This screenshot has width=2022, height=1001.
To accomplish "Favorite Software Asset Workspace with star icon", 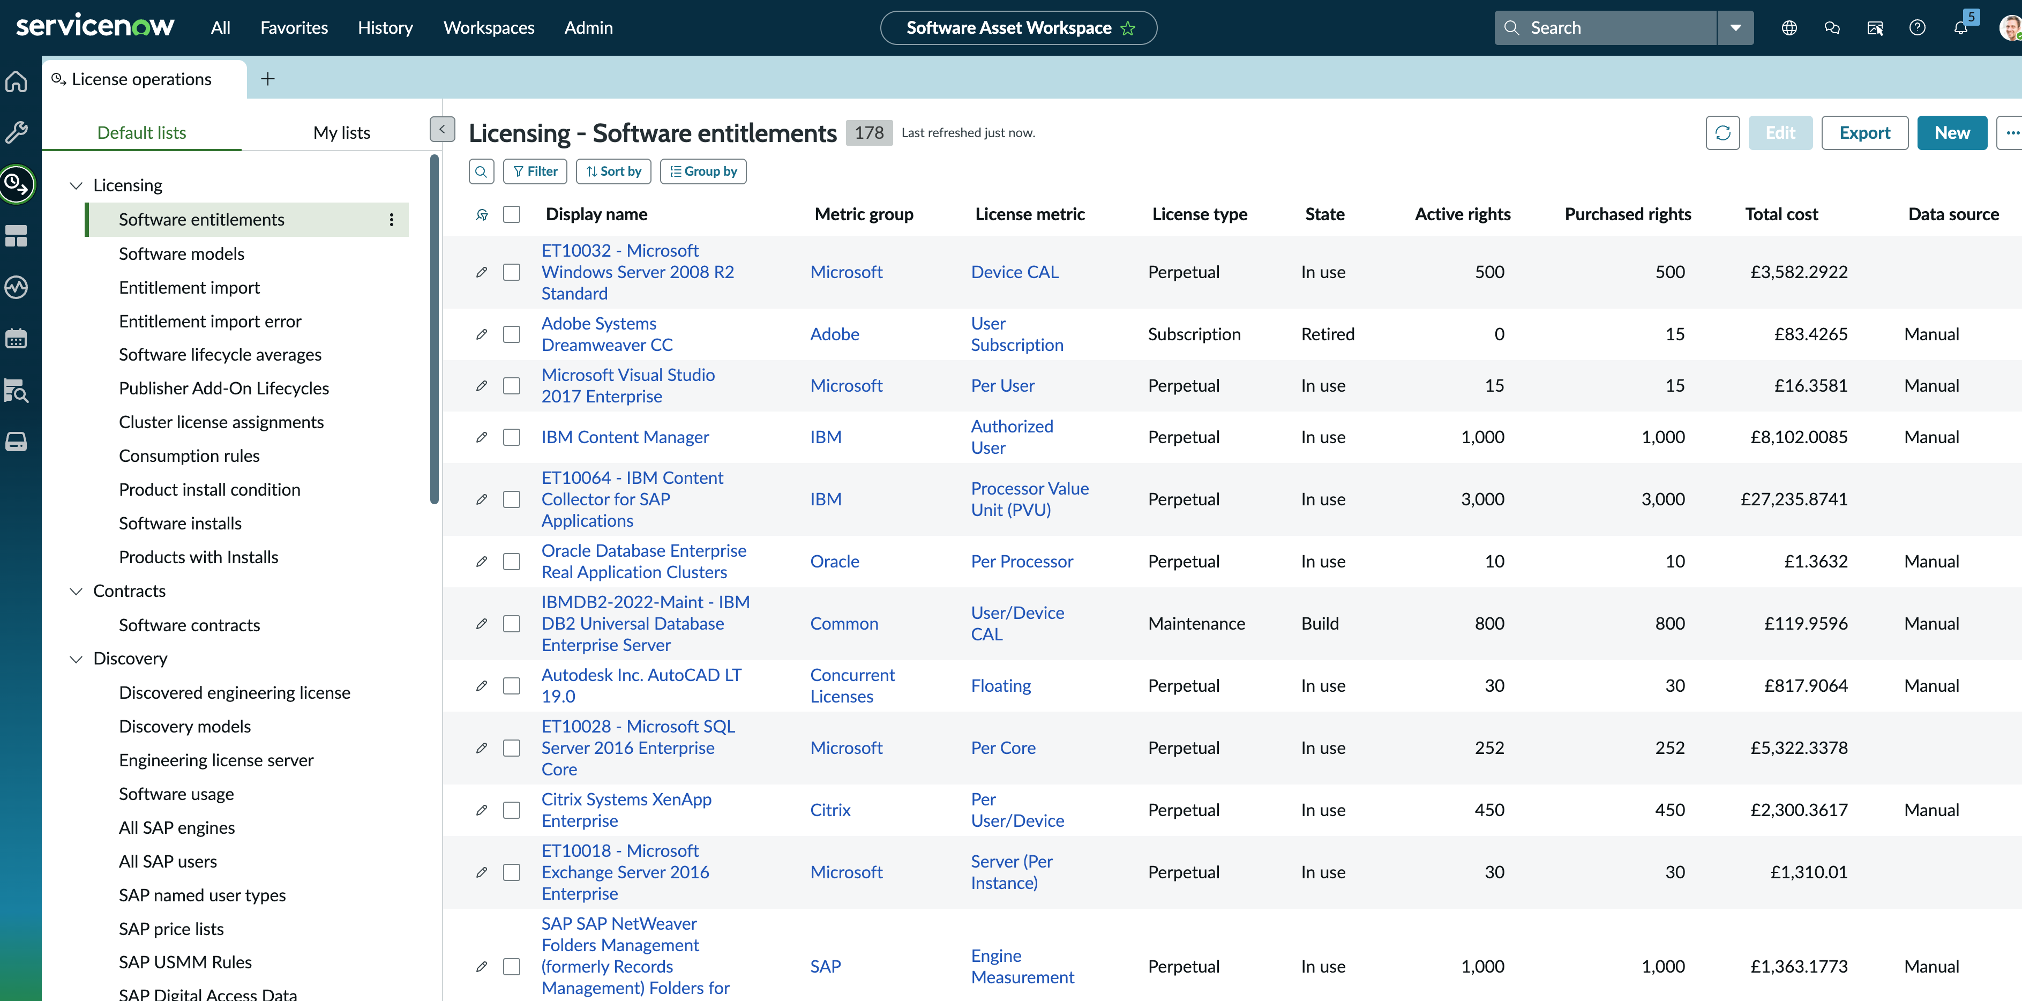I will click(1128, 28).
